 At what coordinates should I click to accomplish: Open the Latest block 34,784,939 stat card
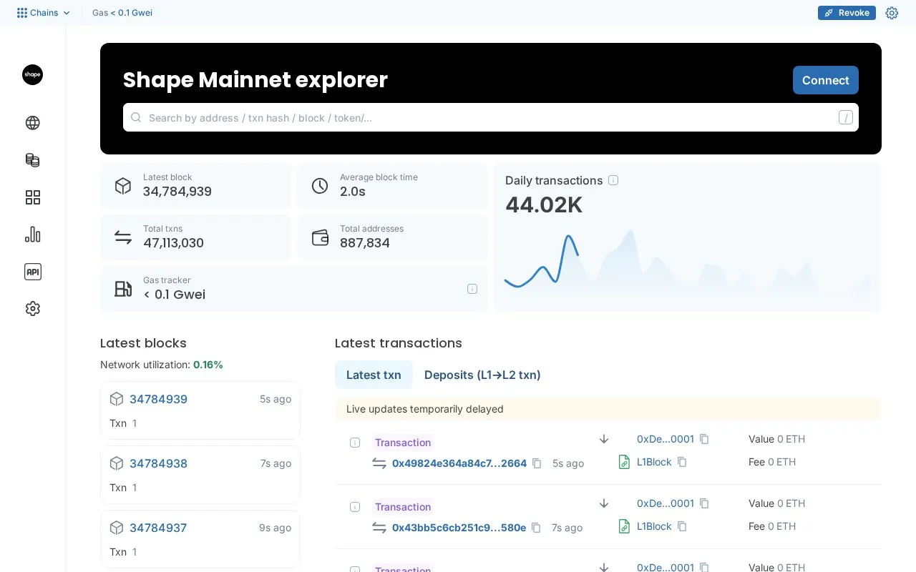click(x=195, y=186)
